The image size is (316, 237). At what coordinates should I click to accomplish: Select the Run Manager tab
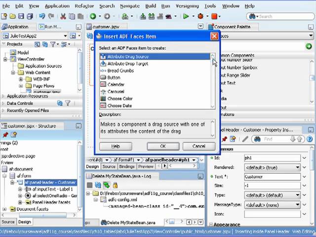49,27
